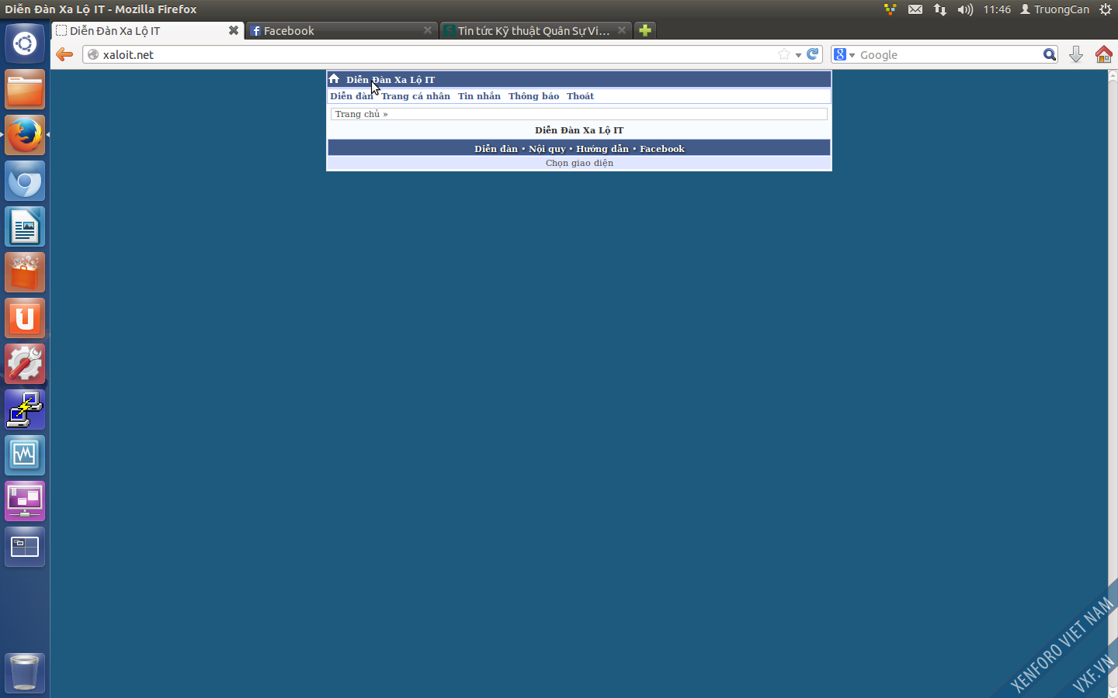Close the Facebook tab
Image resolution: width=1118 pixels, height=698 pixels.
point(427,30)
